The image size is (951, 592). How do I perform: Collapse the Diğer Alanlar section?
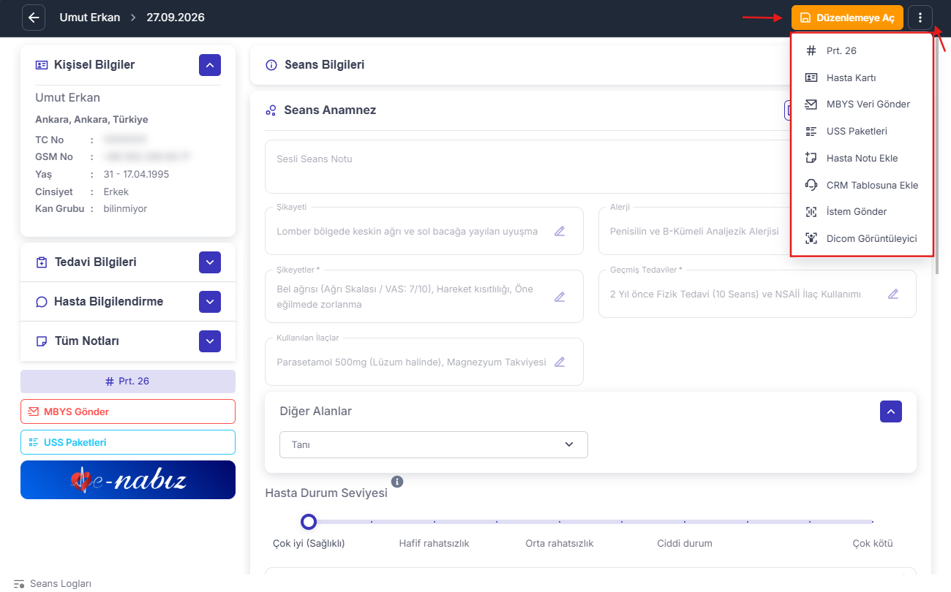891,411
